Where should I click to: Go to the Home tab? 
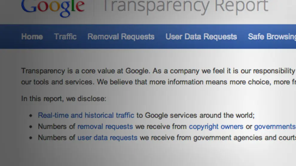[x=32, y=37]
